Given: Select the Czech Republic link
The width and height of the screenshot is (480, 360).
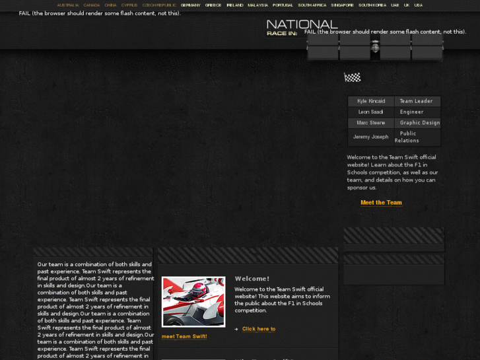Looking at the screenshot, I should pos(159,5).
